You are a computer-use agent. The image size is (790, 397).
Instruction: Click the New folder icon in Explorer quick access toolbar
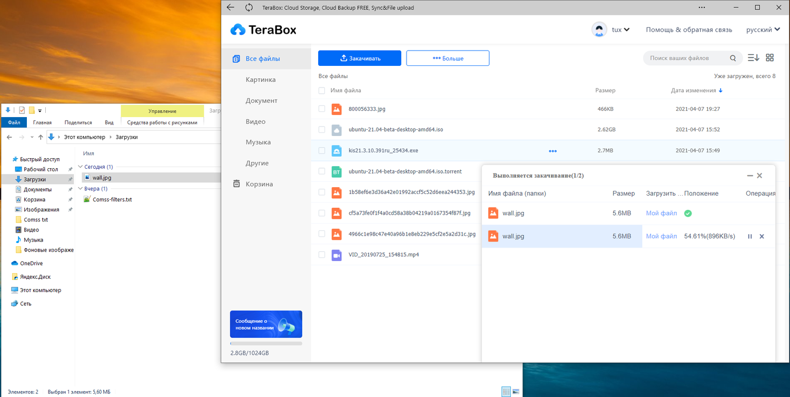click(x=32, y=110)
